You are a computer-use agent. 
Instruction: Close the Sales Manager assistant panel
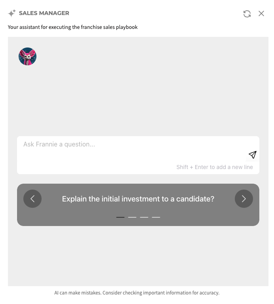point(261,13)
